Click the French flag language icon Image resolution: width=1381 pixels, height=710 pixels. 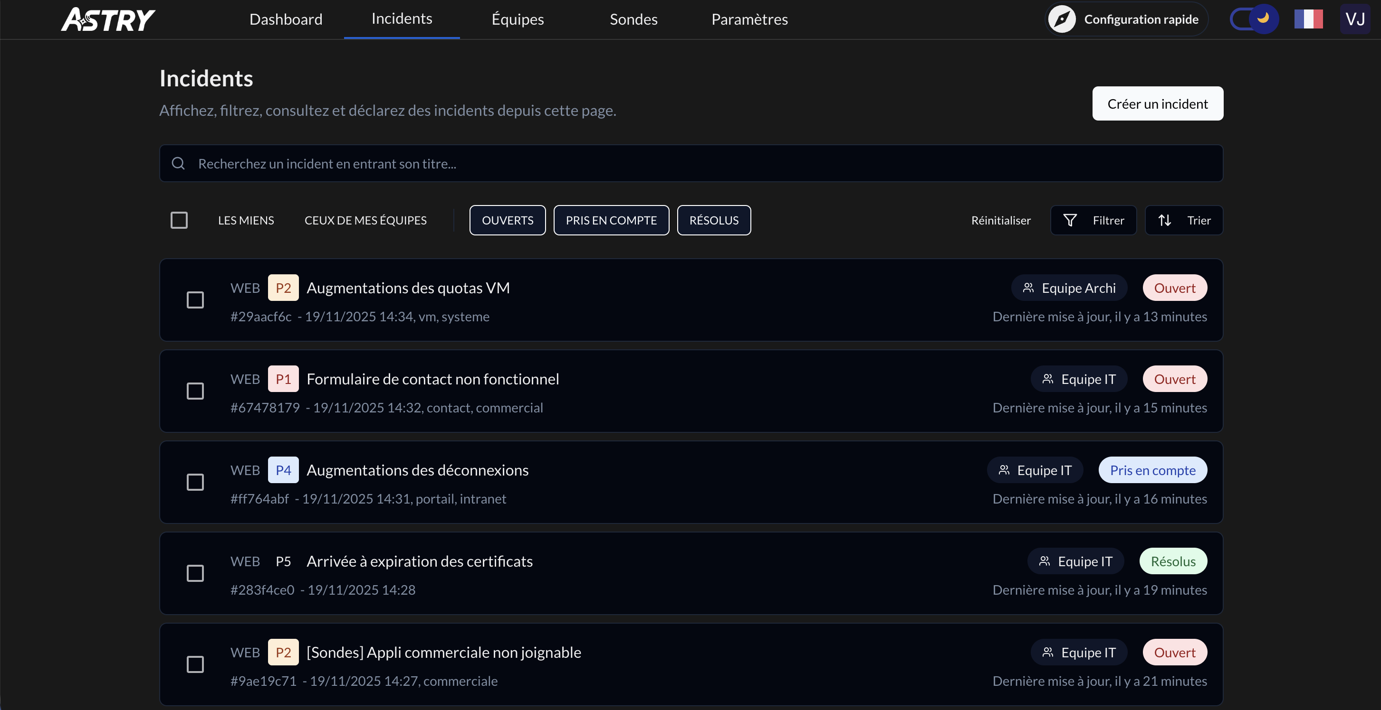(x=1308, y=19)
